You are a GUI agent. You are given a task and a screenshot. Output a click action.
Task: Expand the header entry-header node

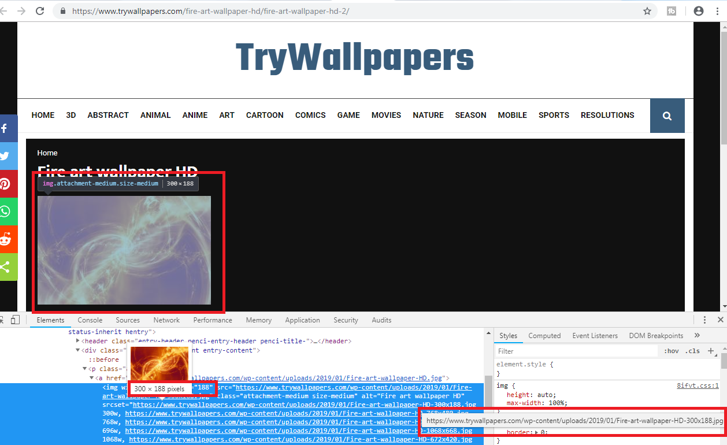coord(78,341)
